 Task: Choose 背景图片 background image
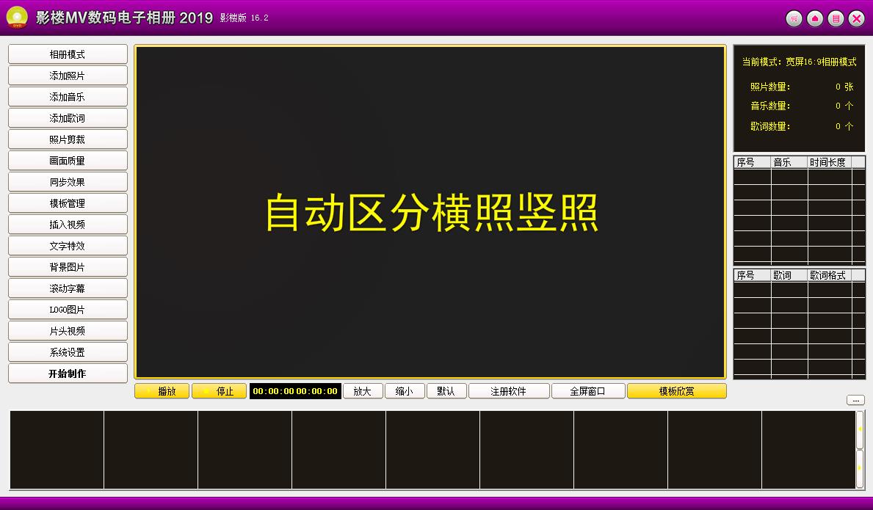[68, 267]
